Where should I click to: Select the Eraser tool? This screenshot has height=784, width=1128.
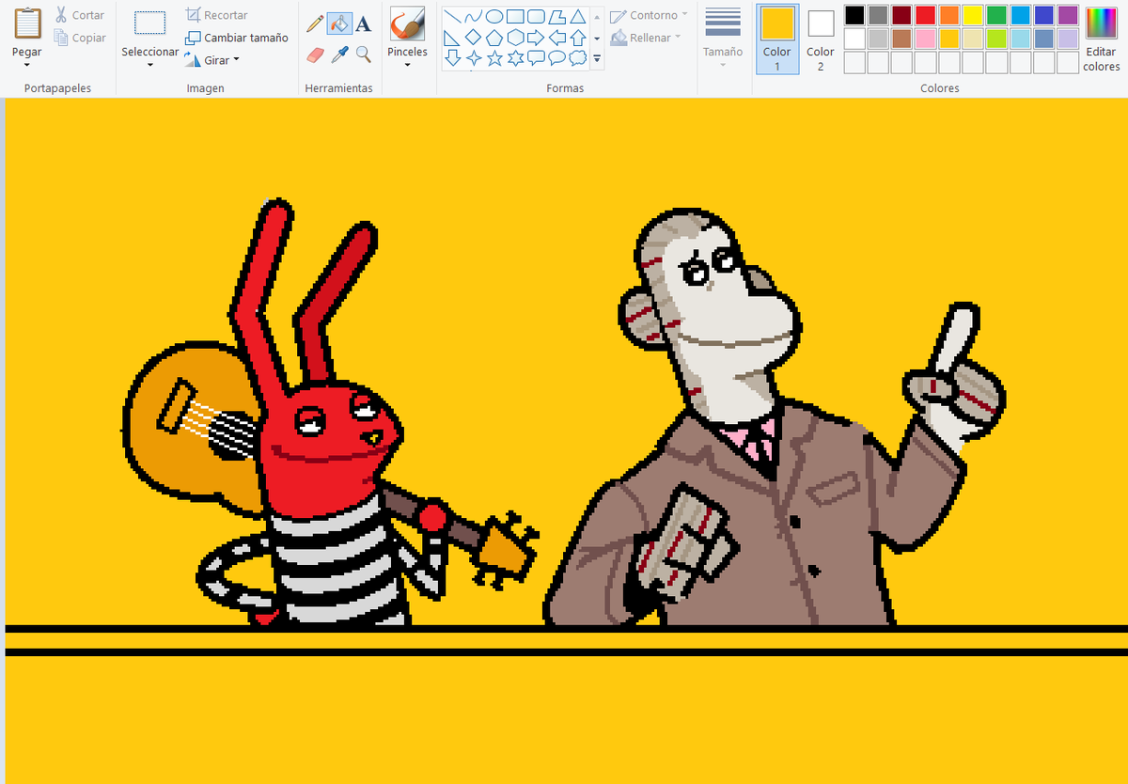coord(316,55)
